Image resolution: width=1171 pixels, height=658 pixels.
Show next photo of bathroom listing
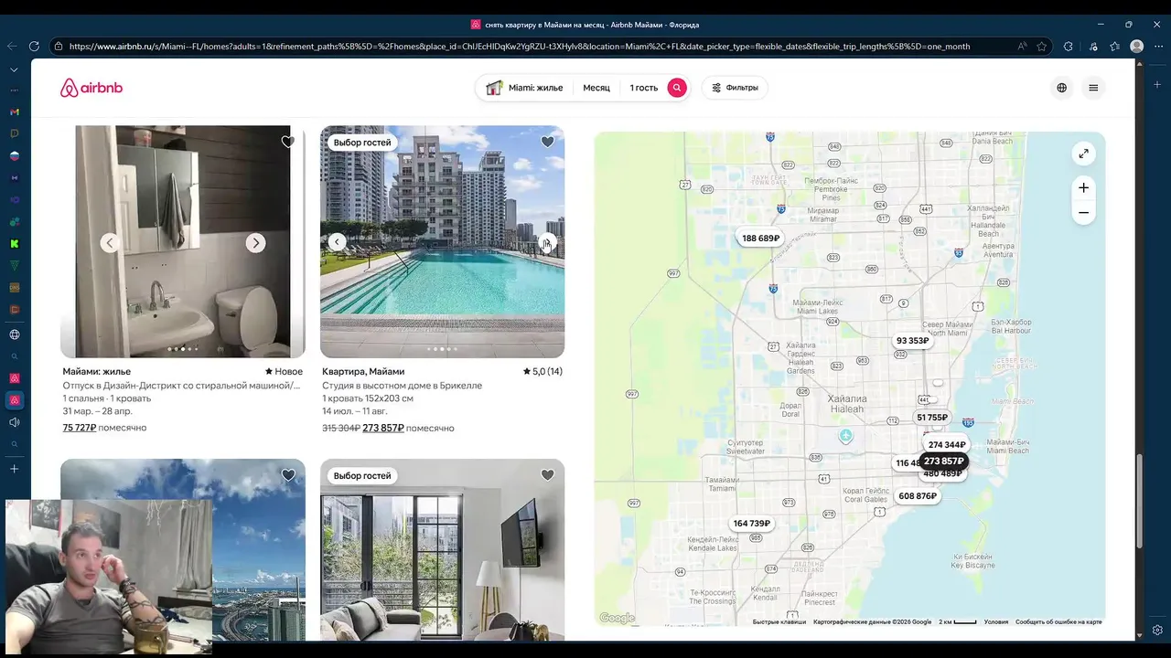[256, 242]
